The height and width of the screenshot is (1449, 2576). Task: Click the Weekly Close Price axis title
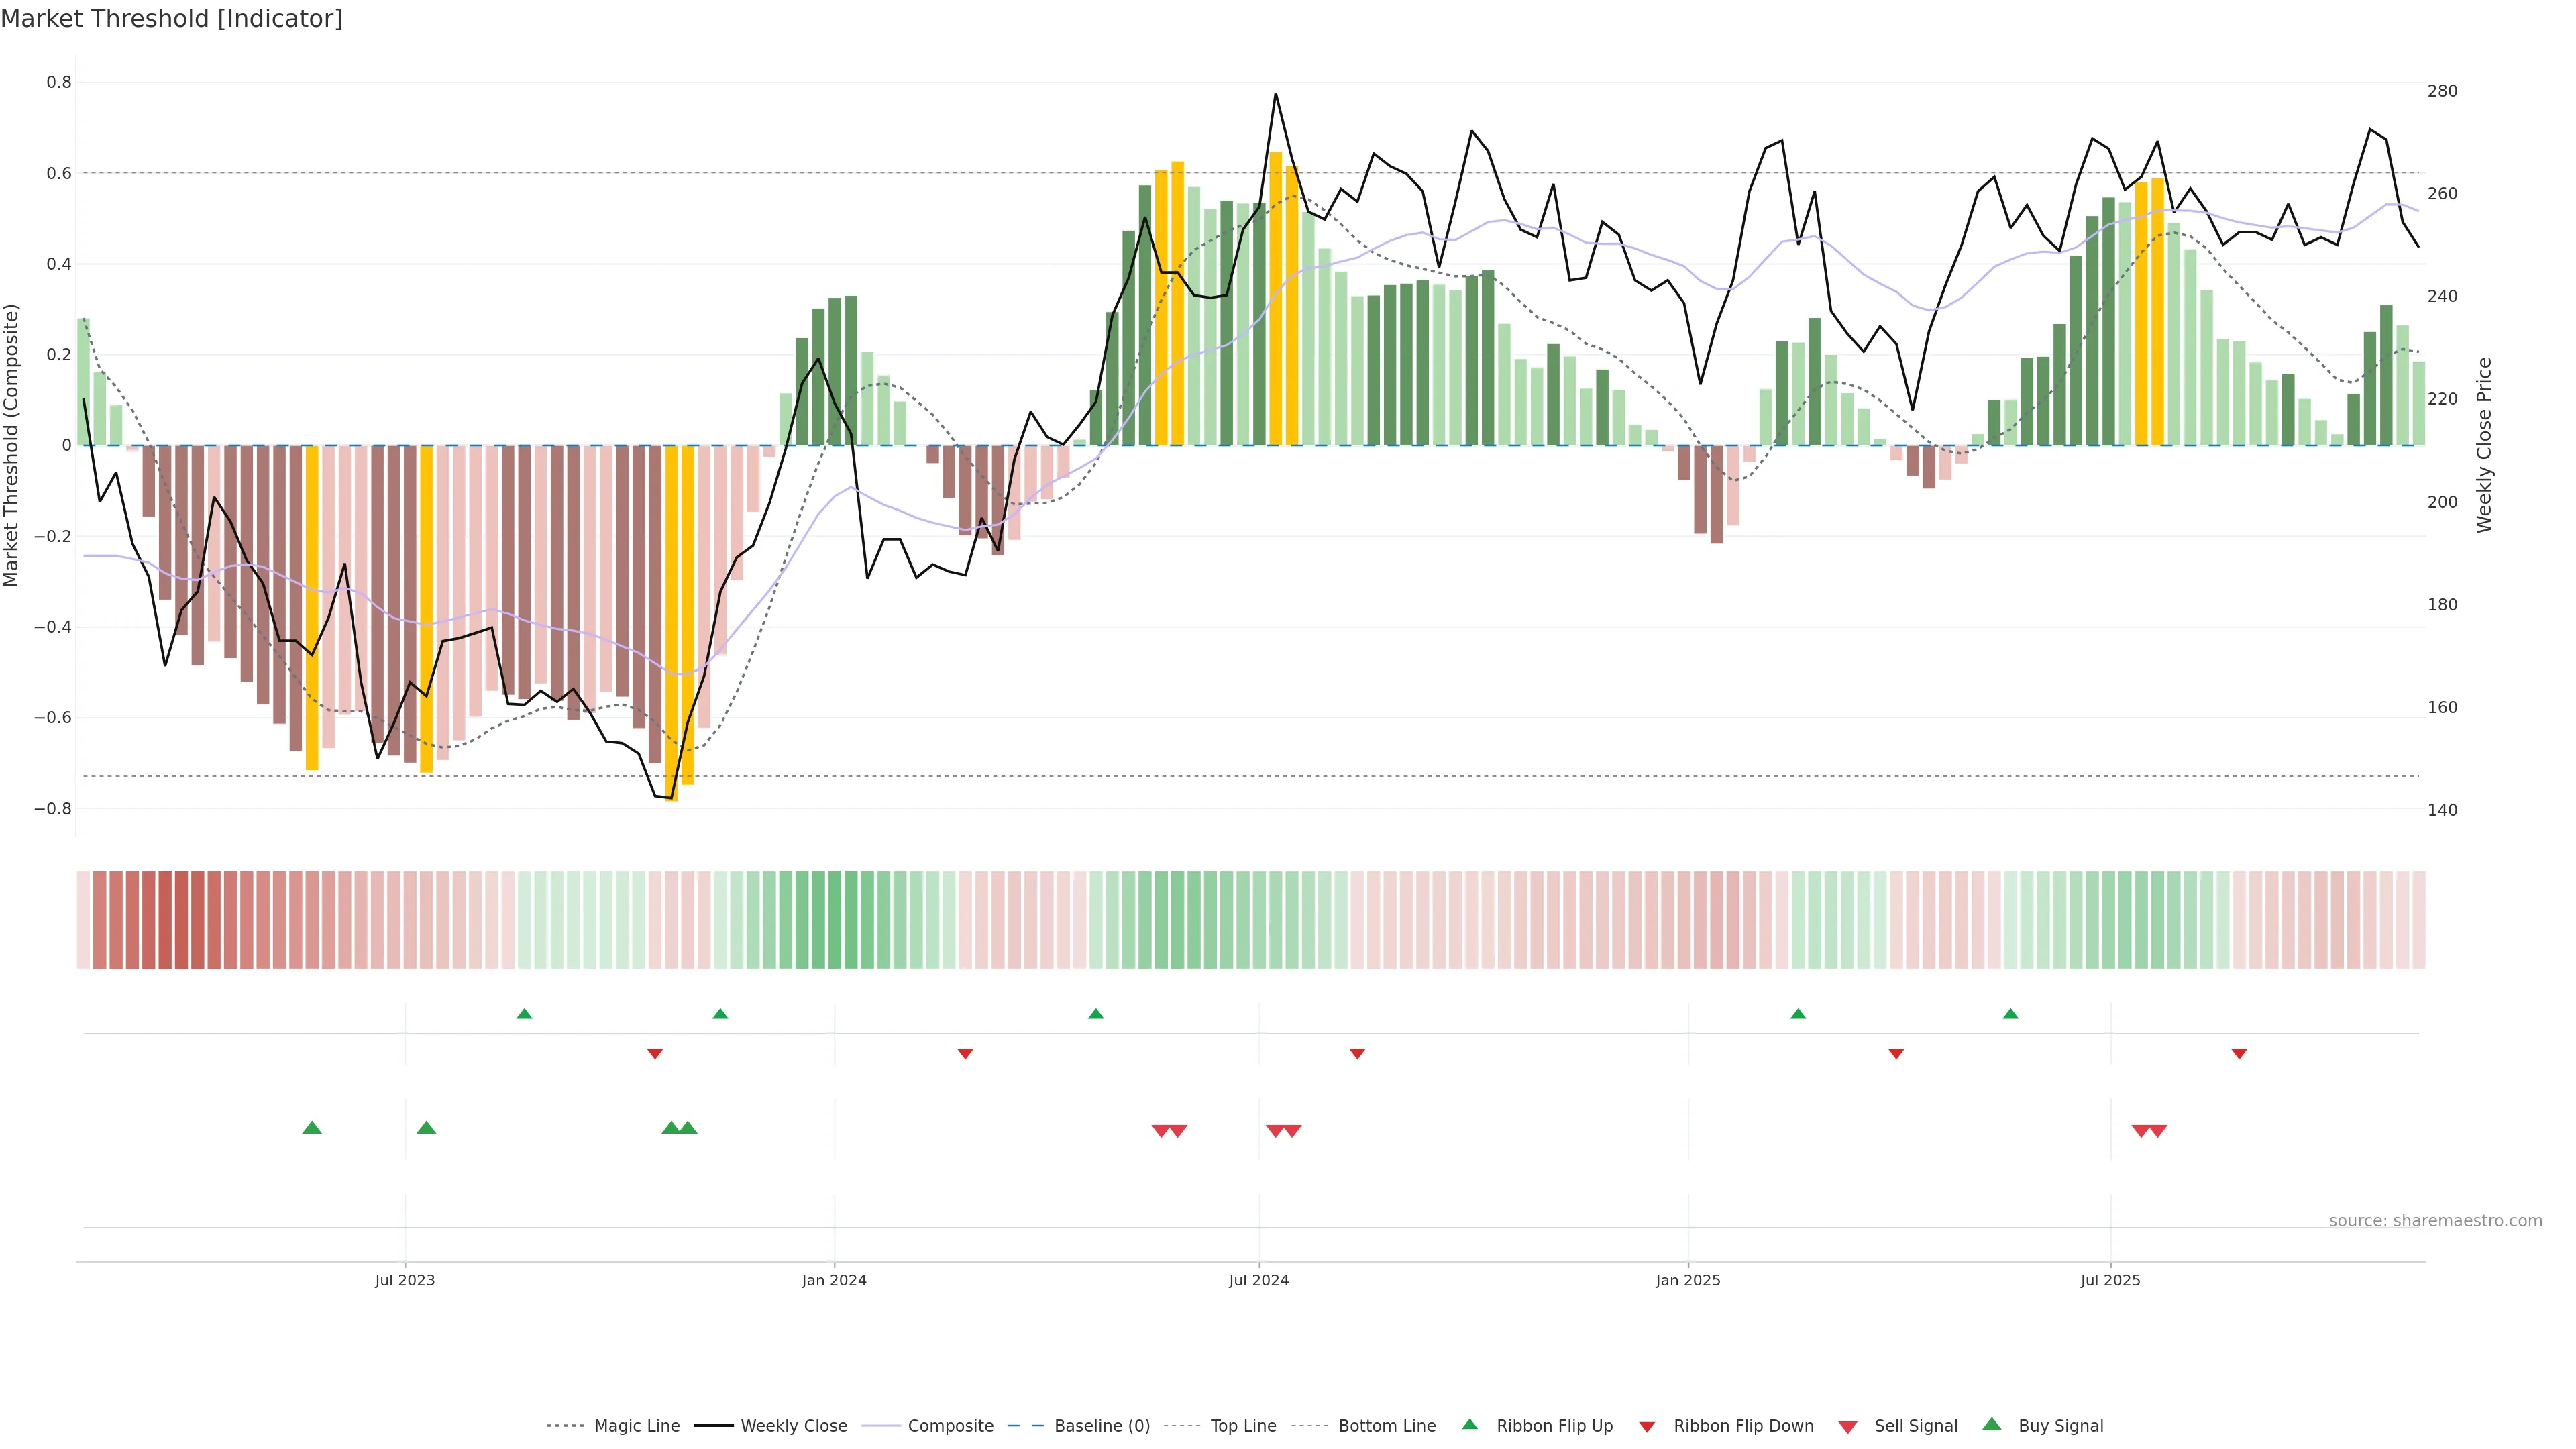click(2484, 445)
